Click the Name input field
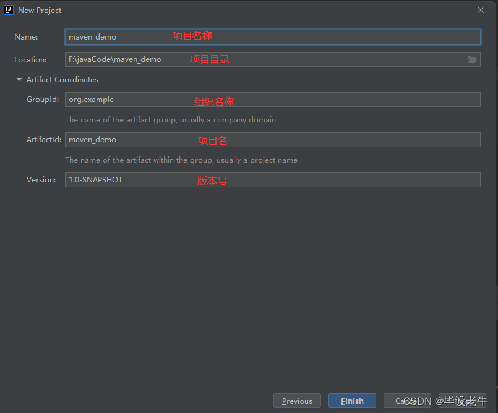 coord(272,37)
